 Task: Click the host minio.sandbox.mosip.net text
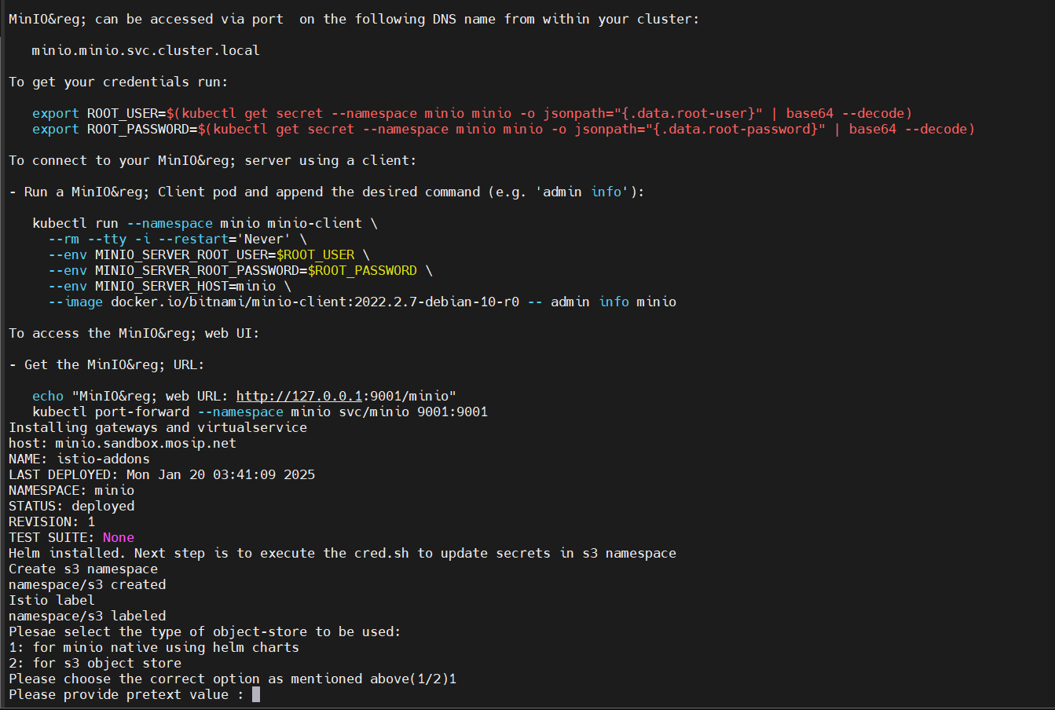point(122,443)
